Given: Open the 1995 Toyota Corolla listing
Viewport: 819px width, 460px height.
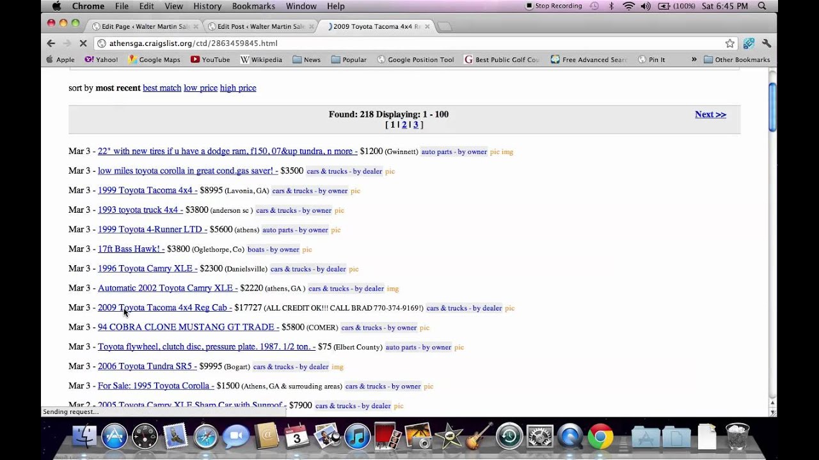Looking at the screenshot, I should pyautogui.click(x=156, y=386).
